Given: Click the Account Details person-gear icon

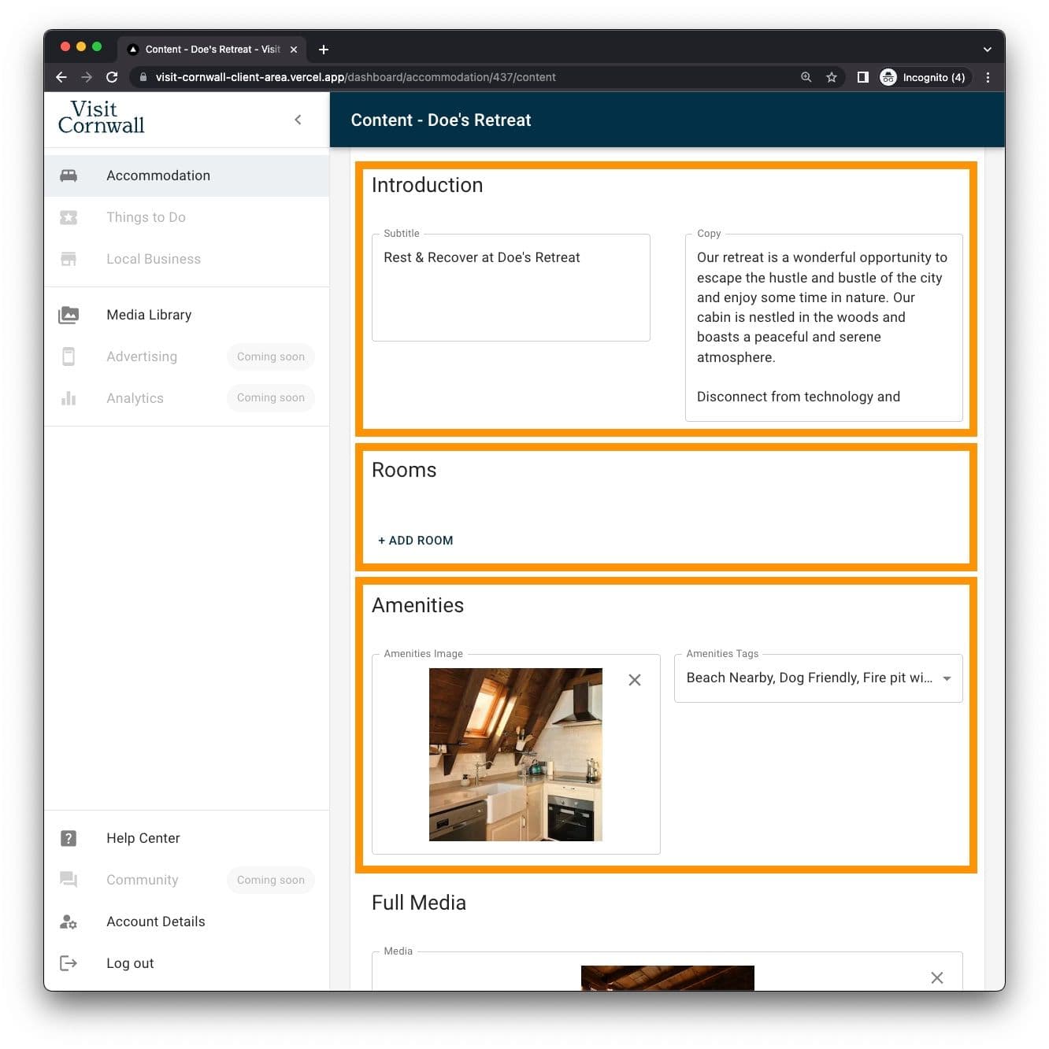Looking at the screenshot, I should [x=69, y=922].
